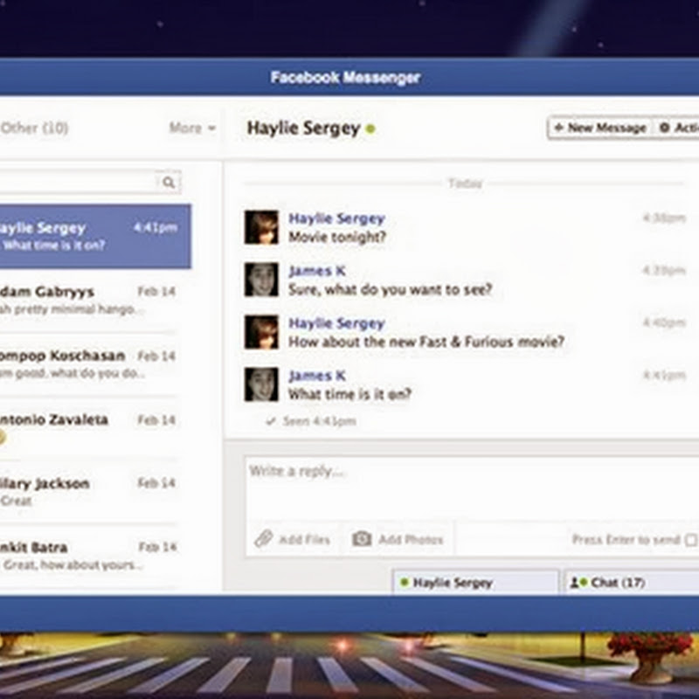Click Haylie Sergey name link above 'Movie tonight?'
Image resolution: width=699 pixels, height=699 pixels.
(336, 218)
